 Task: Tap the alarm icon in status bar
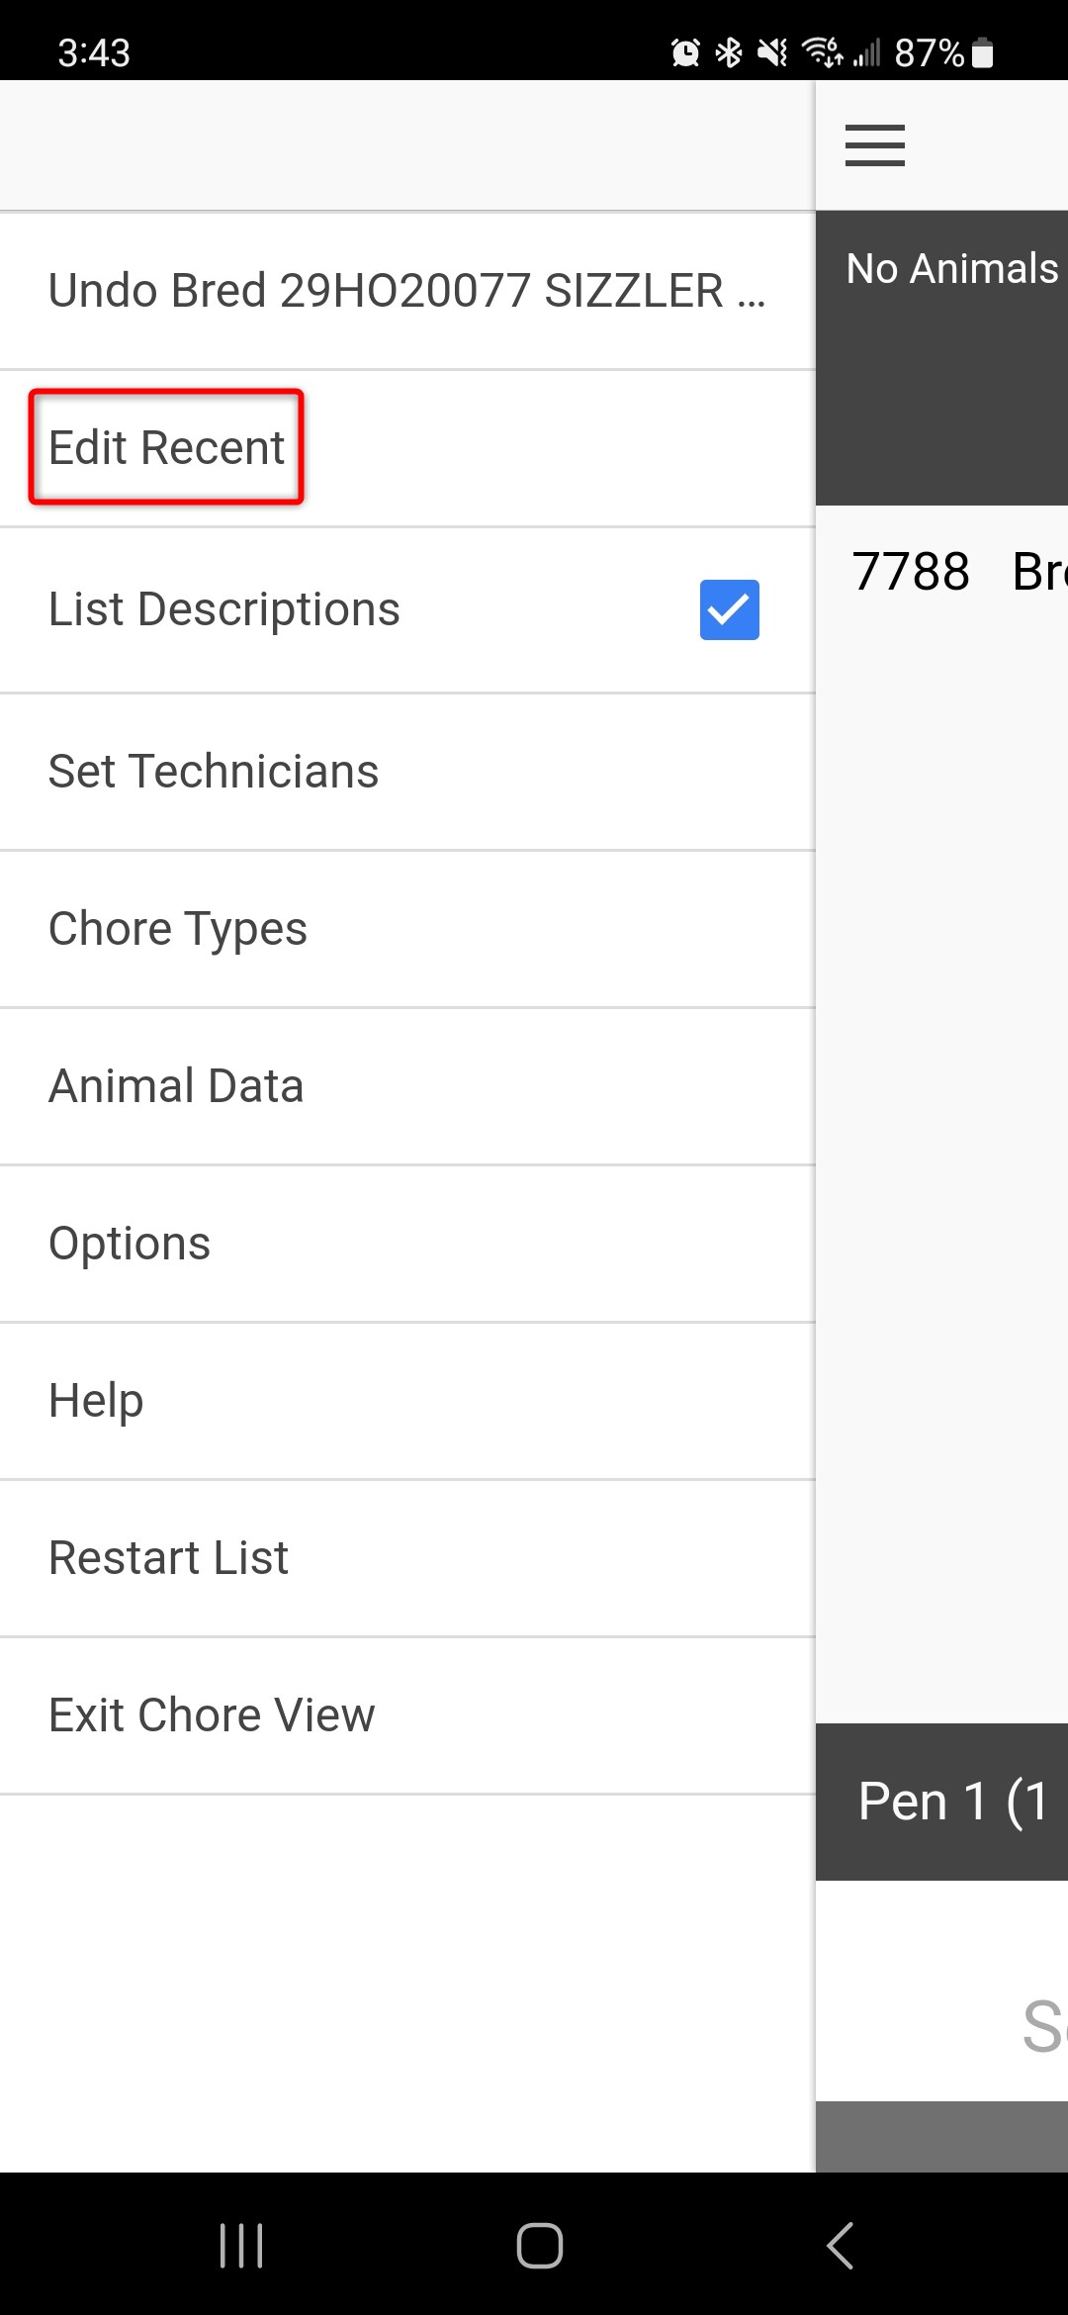pyautogui.click(x=685, y=52)
